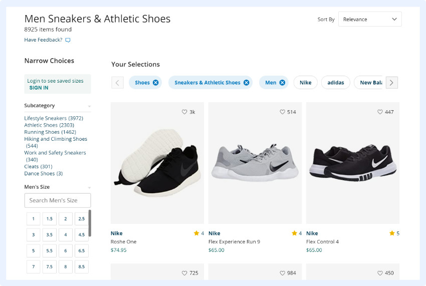Open the Sort By Relevance dropdown
426x286 pixels.
point(369,20)
